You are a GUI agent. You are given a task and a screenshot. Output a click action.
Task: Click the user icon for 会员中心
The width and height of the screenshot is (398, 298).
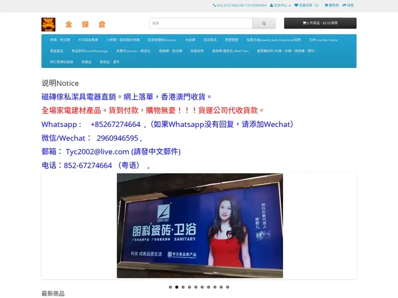point(271,5)
